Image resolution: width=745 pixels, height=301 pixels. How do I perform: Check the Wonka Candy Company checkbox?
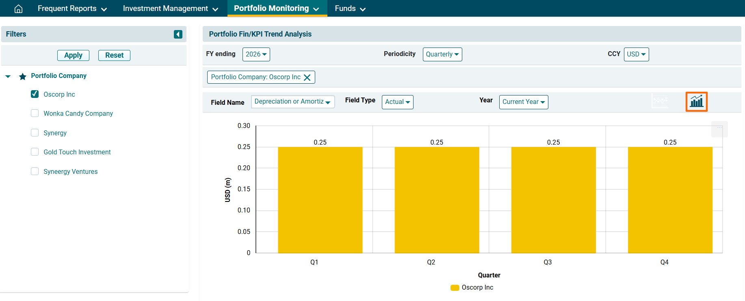click(35, 113)
